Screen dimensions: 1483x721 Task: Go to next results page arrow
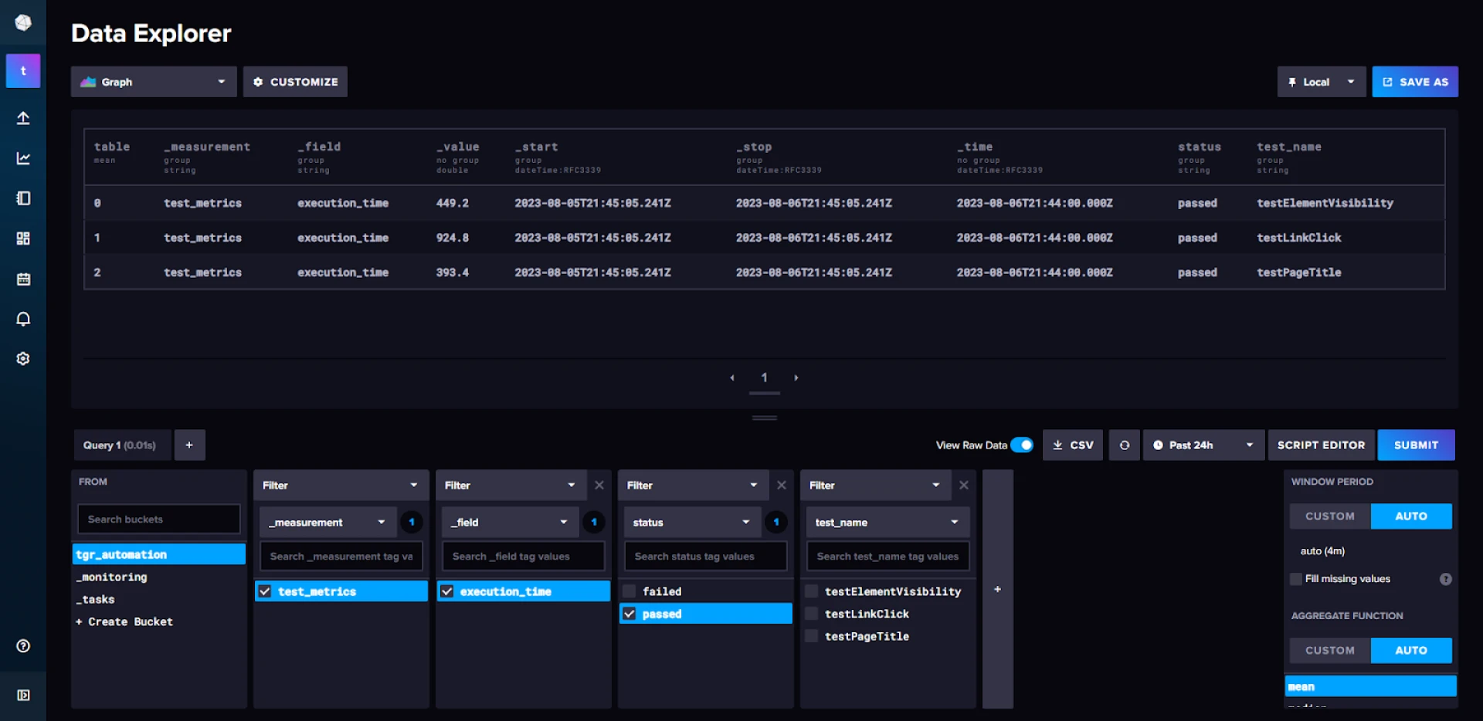coord(796,377)
